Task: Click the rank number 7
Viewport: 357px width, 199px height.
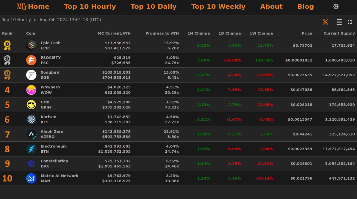Action: click(x=7, y=134)
